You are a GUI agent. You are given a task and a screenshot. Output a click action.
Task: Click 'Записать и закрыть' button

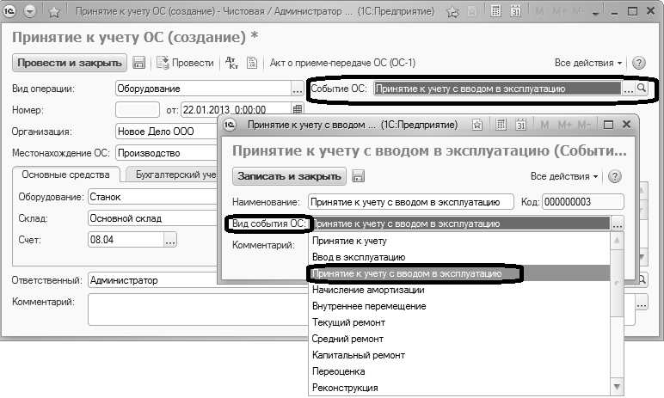pos(289,176)
